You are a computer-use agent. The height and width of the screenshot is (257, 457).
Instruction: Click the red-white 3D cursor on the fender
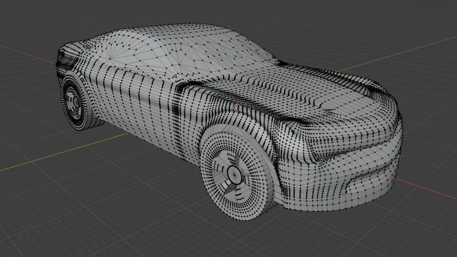(237, 108)
